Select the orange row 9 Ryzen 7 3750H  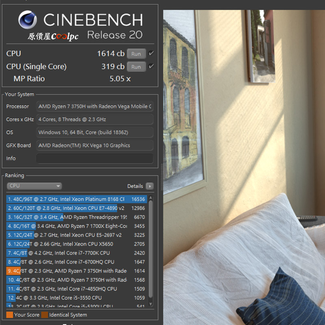(76, 271)
